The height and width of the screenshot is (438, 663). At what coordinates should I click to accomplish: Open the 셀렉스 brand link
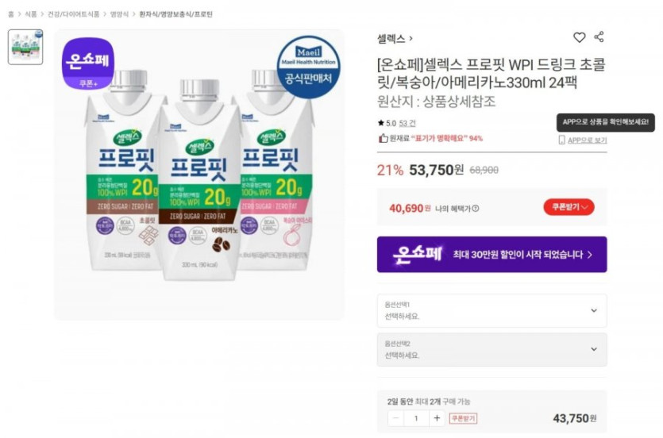tap(394, 38)
